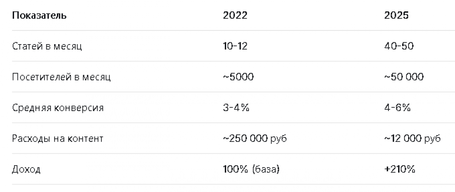Select the 100% (база) income cell
Image resolution: width=455 pixels, height=192 pixels.
[251, 170]
